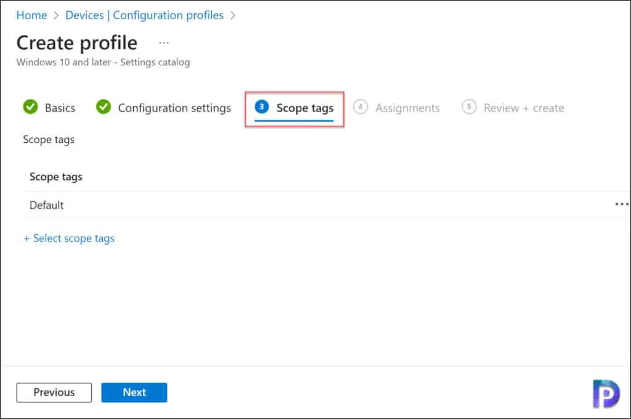Go back with the Previous button
This screenshot has height=419, width=631.
(x=54, y=393)
